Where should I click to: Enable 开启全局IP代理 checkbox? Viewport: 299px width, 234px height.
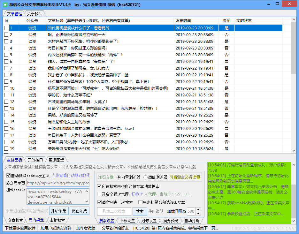point(99,194)
